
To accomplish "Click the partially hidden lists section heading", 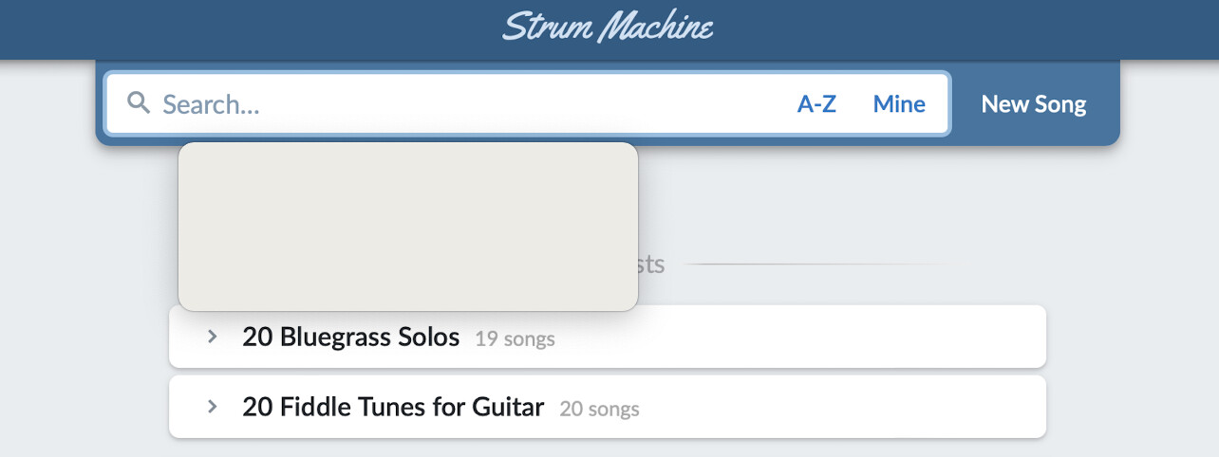I will coord(651,264).
